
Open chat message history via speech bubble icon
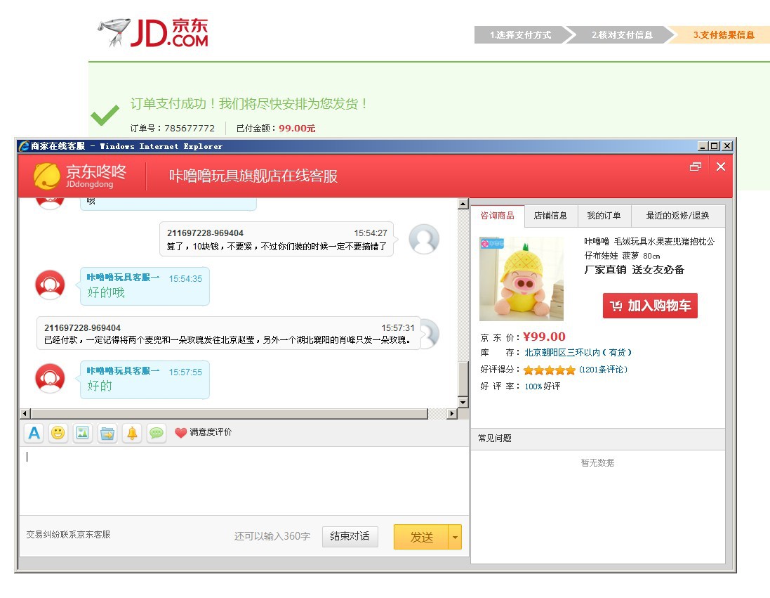click(156, 434)
